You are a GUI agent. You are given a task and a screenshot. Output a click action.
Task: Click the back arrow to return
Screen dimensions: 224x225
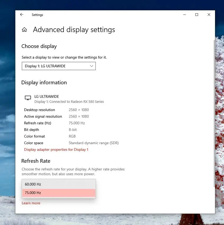(x=21, y=15)
